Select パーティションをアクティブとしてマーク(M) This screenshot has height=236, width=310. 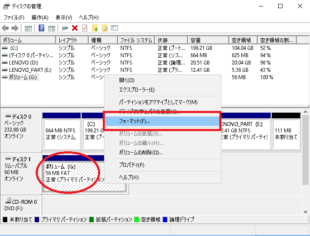pos(163,102)
